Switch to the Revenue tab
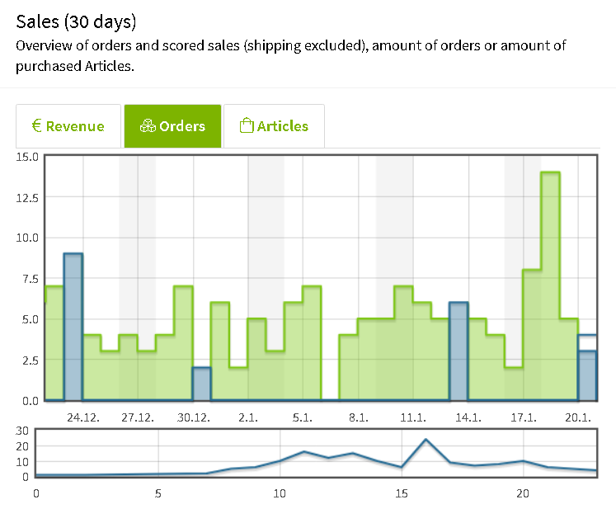This screenshot has width=616, height=509. (69, 126)
